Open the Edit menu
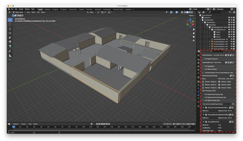This screenshot has width=243, height=141. [16, 9]
